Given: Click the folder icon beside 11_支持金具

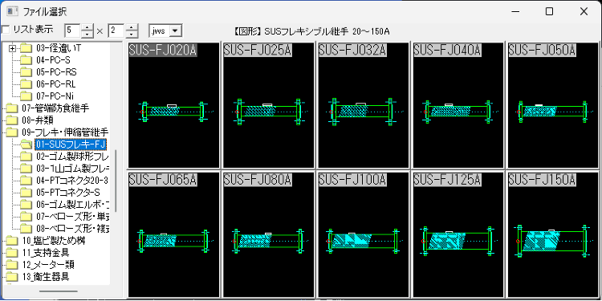Looking at the screenshot, I should (12, 253).
